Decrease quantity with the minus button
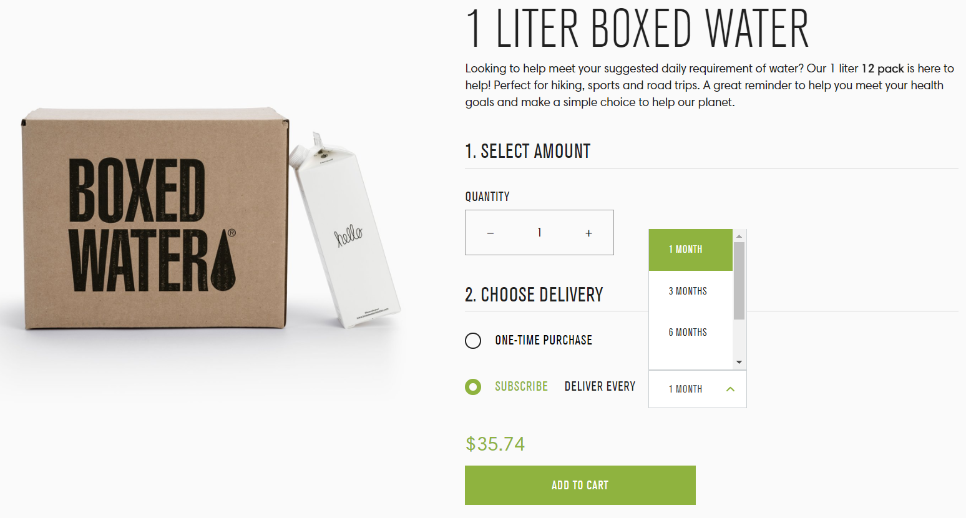 [490, 233]
